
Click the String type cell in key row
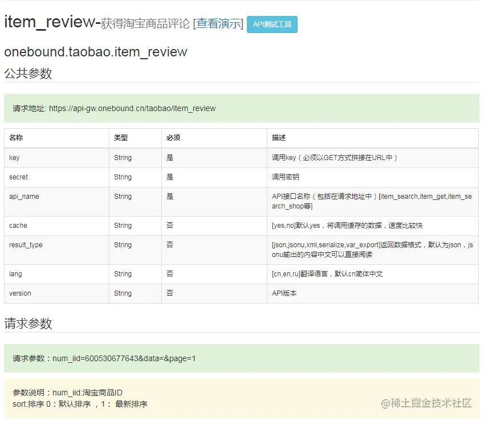tap(135, 158)
